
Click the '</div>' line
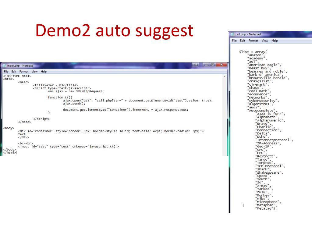click(23, 137)
